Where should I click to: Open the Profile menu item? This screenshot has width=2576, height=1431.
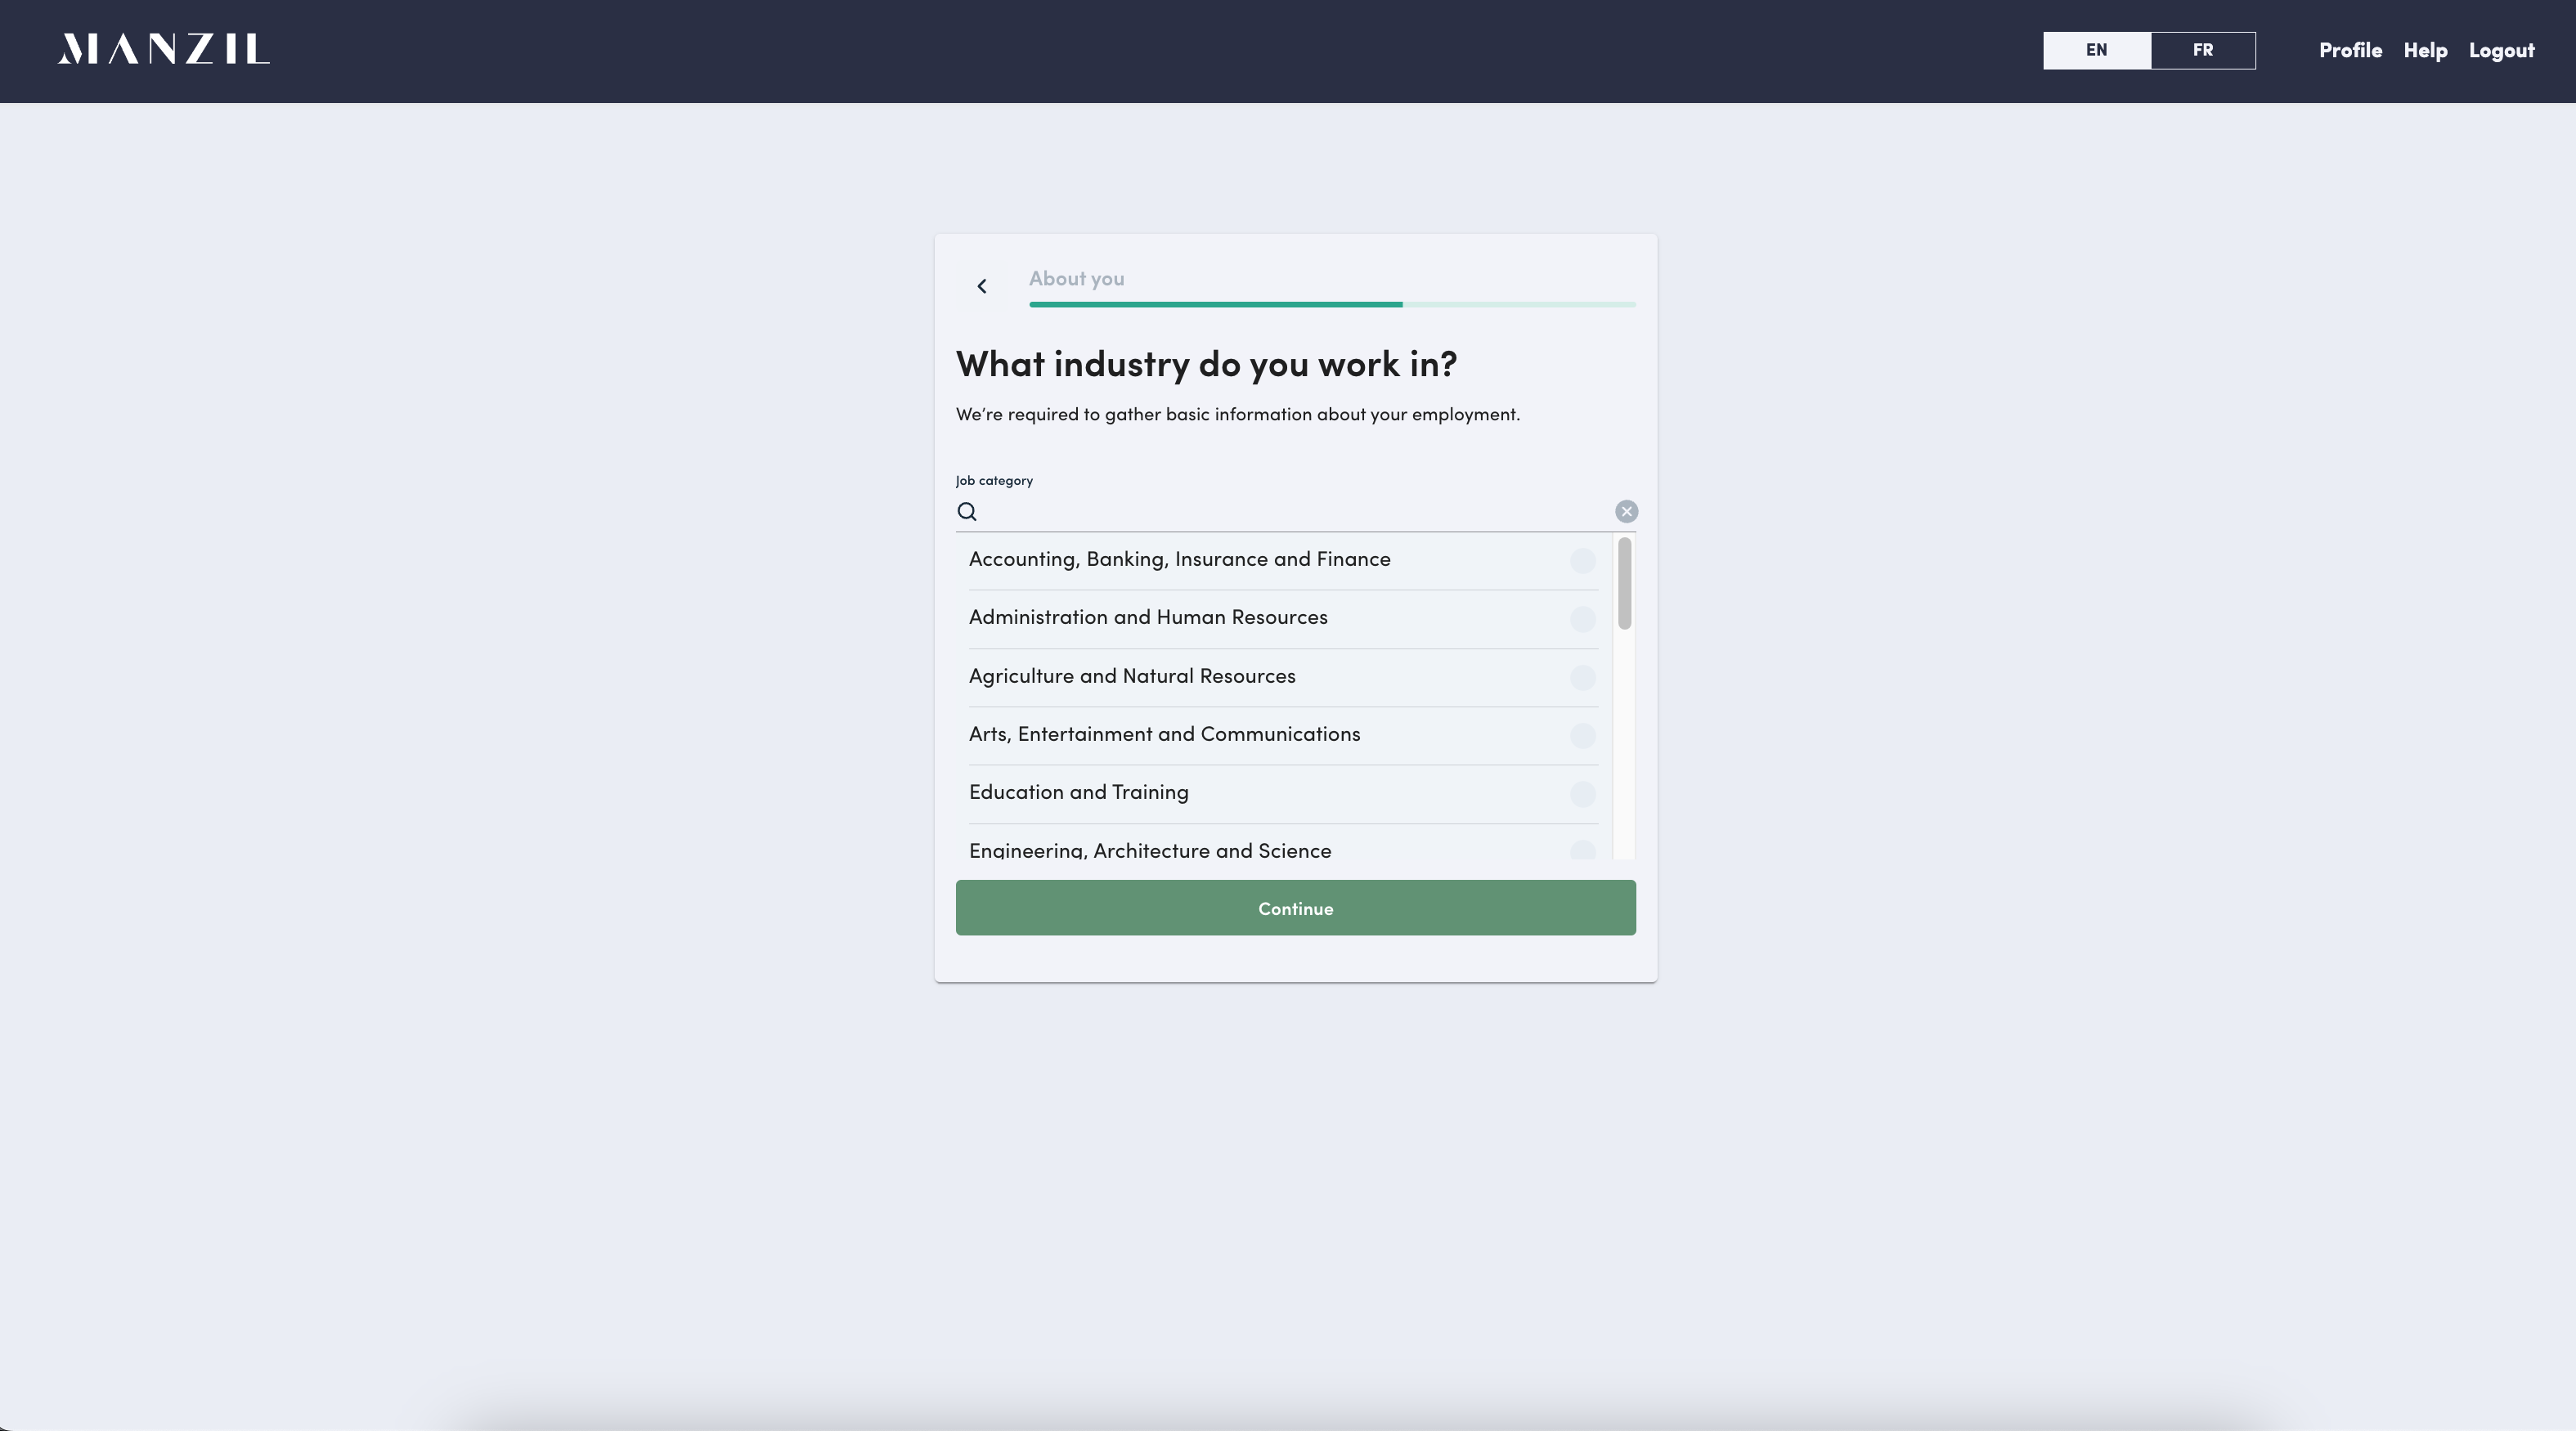tap(2350, 50)
